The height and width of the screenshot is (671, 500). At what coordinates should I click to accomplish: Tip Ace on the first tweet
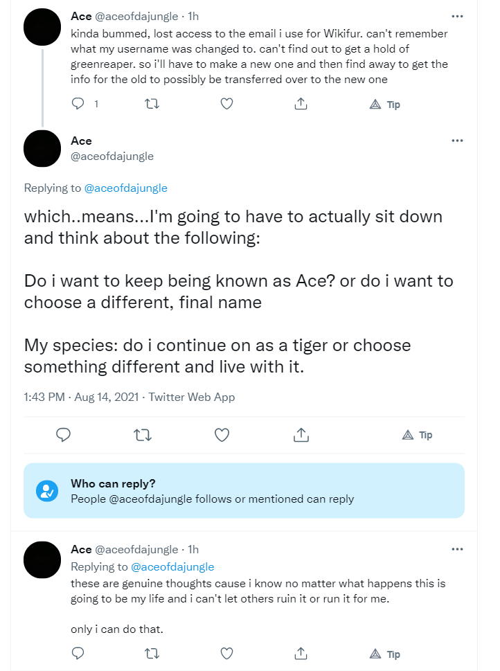(x=384, y=105)
